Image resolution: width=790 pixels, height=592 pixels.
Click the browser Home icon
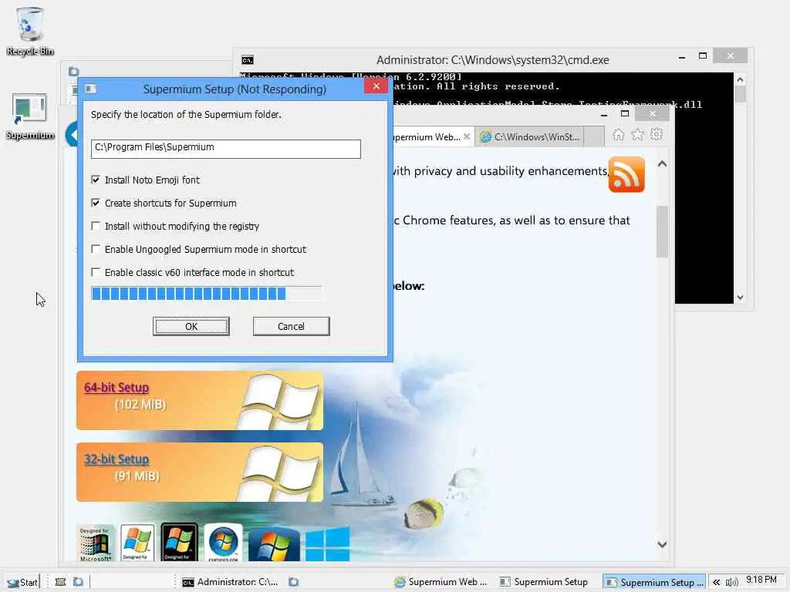618,135
